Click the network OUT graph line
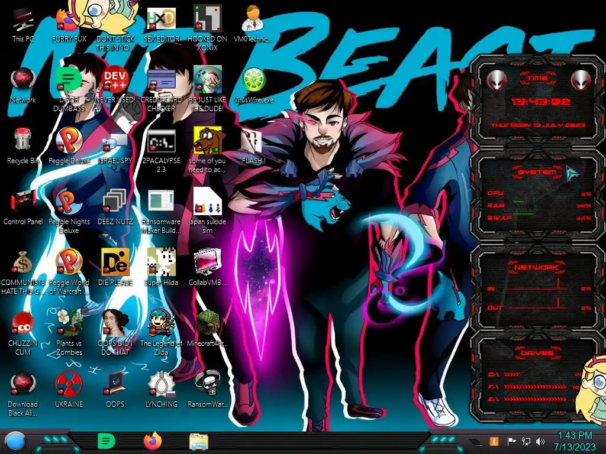606x454 pixels. click(x=536, y=303)
